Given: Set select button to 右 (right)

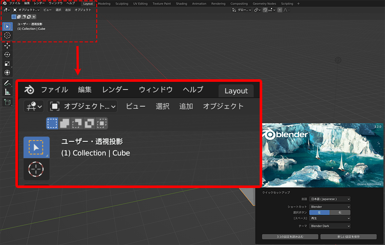Looking at the screenshot, I should coord(340,212).
